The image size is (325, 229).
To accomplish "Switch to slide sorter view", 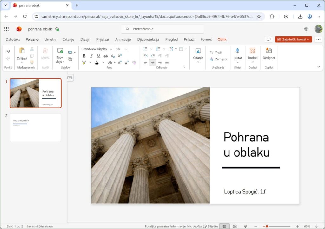I will (235, 226).
